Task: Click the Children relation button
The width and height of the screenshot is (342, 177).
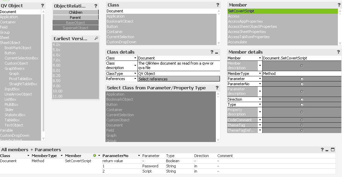Action: [75, 12]
